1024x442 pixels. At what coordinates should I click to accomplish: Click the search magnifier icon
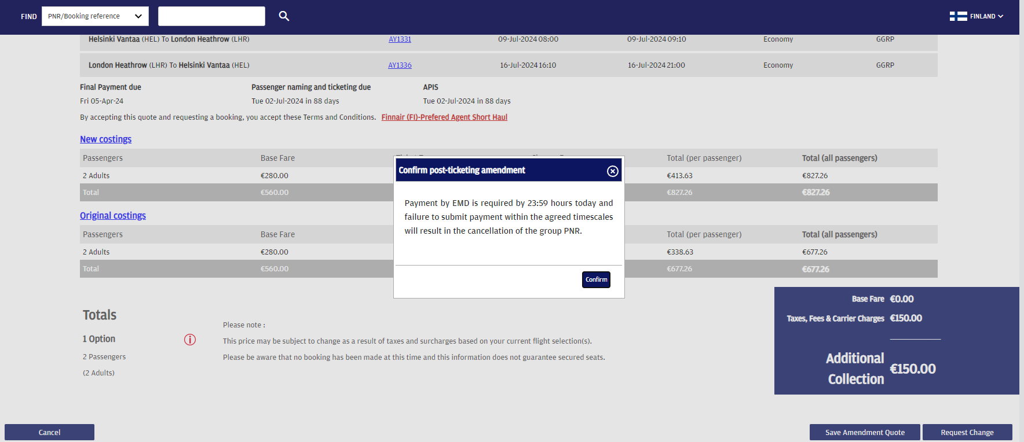click(284, 16)
